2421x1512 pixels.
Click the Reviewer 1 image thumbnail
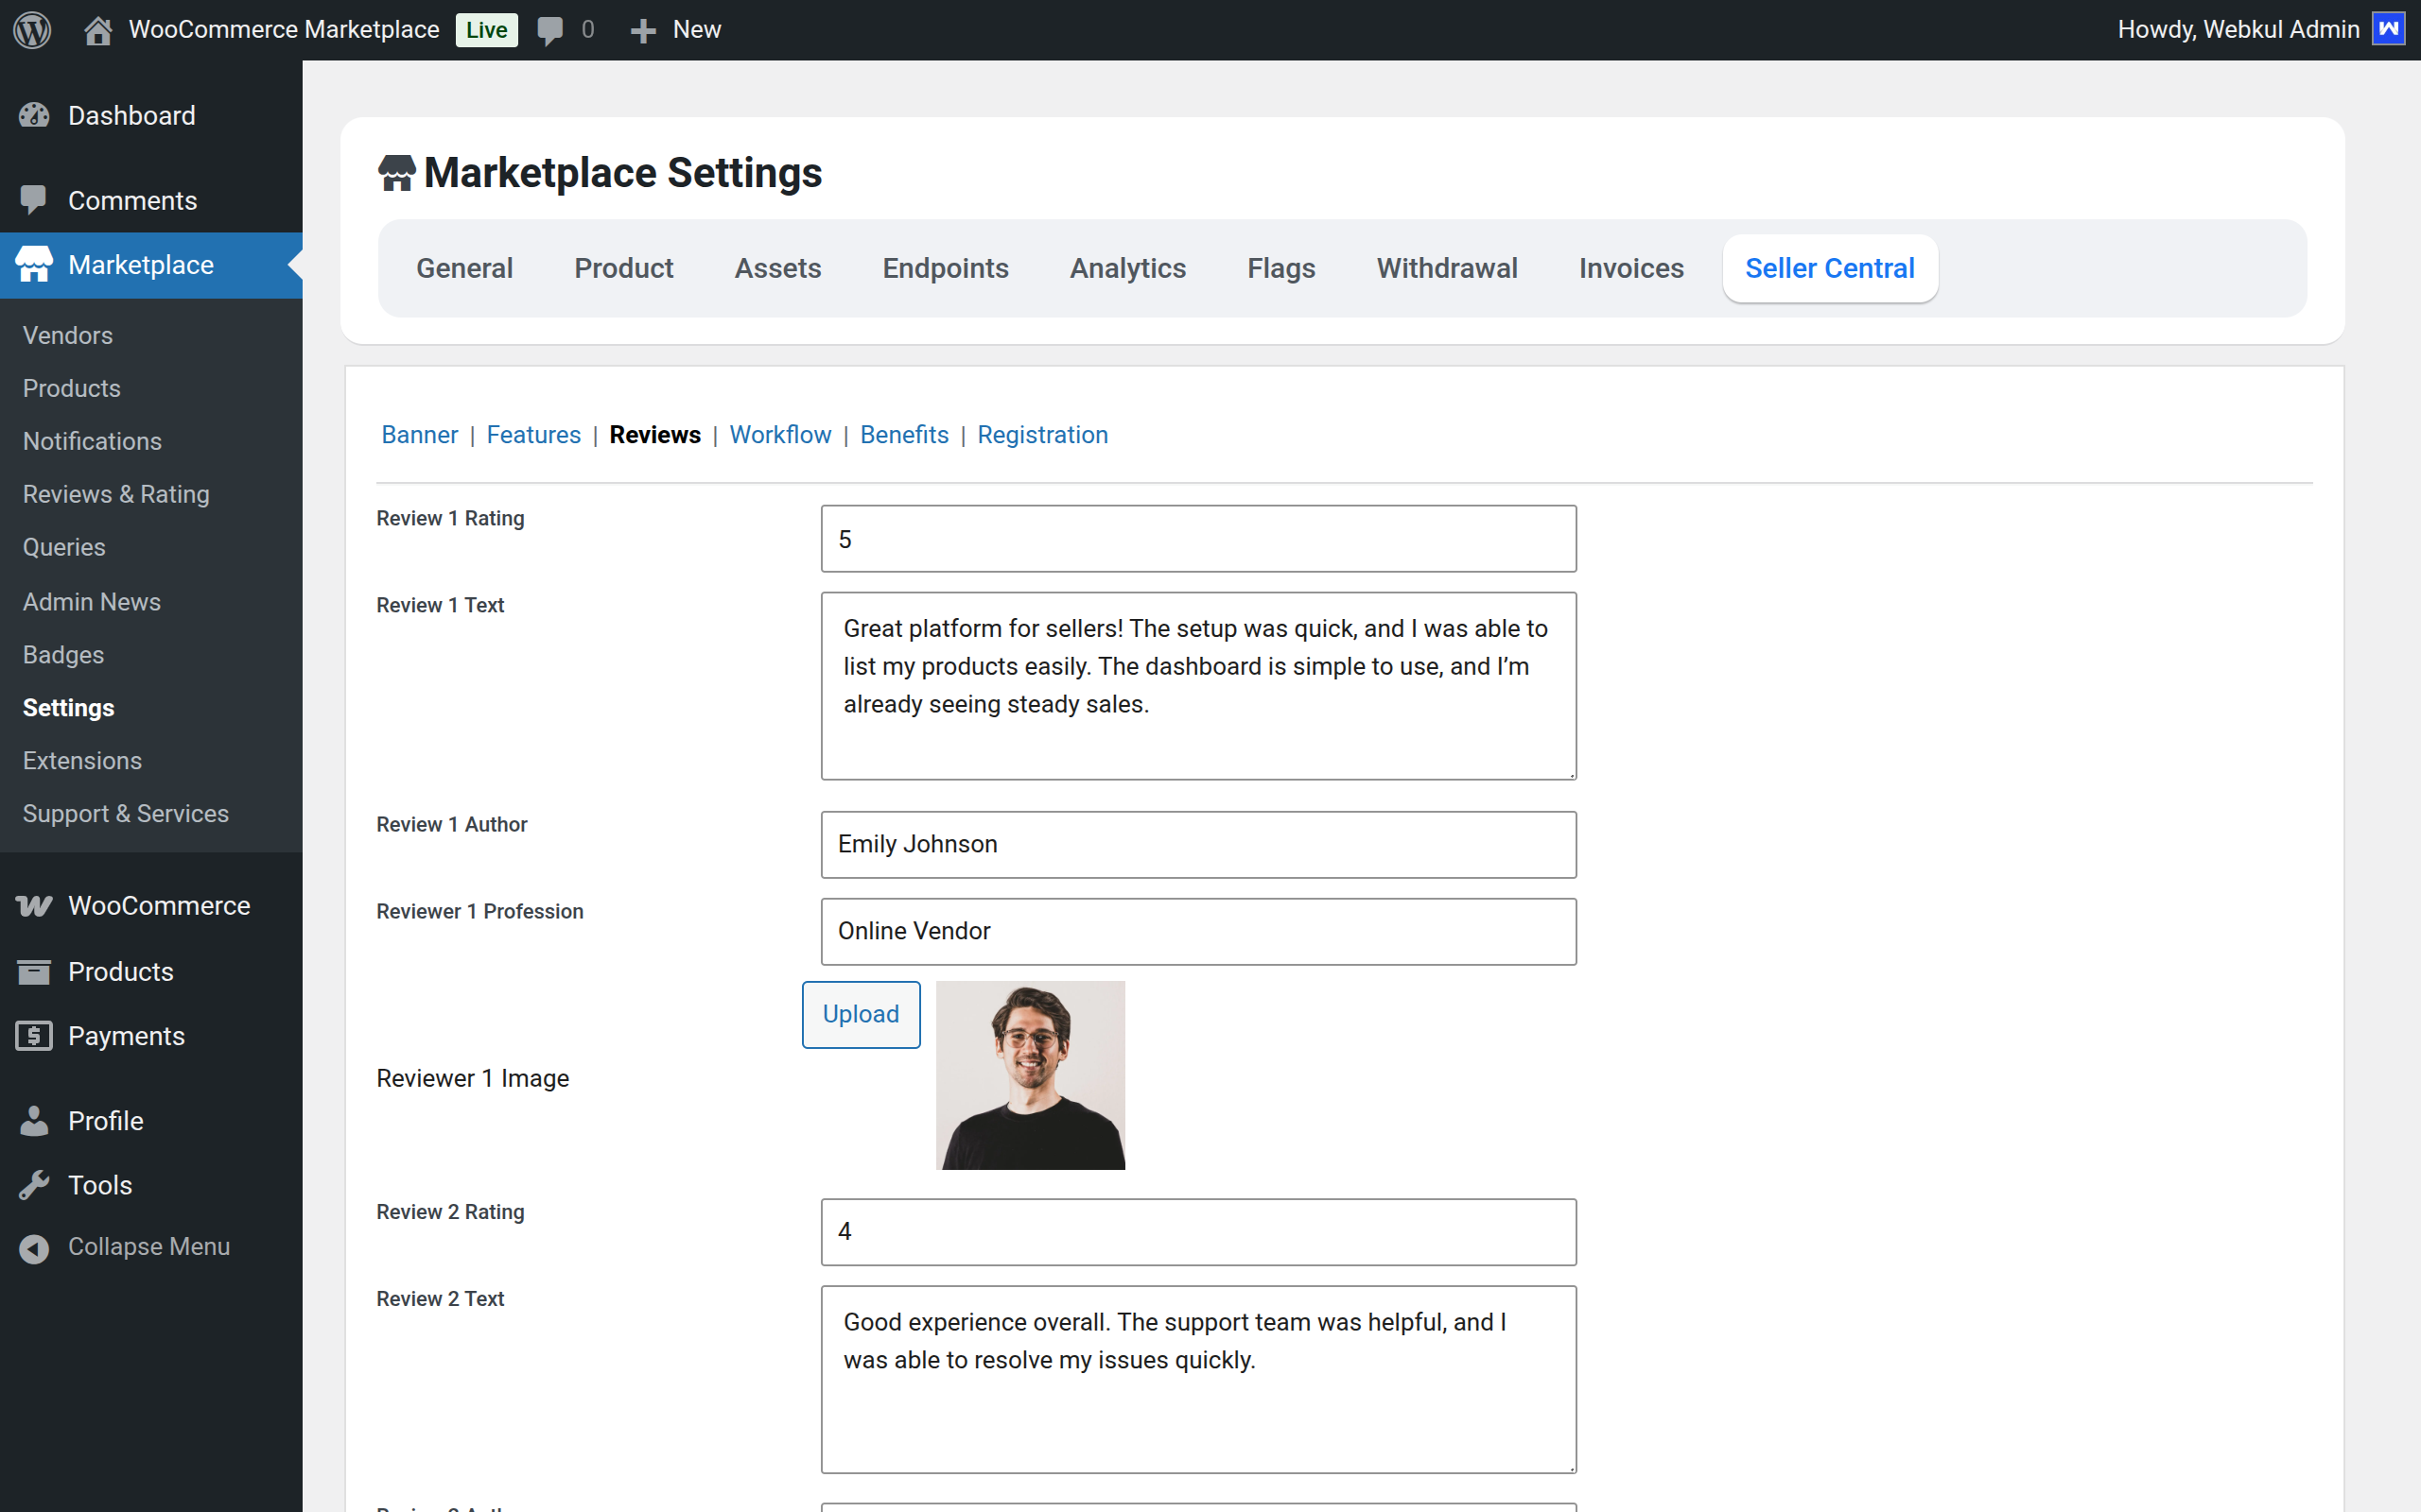click(1030, 1075)
